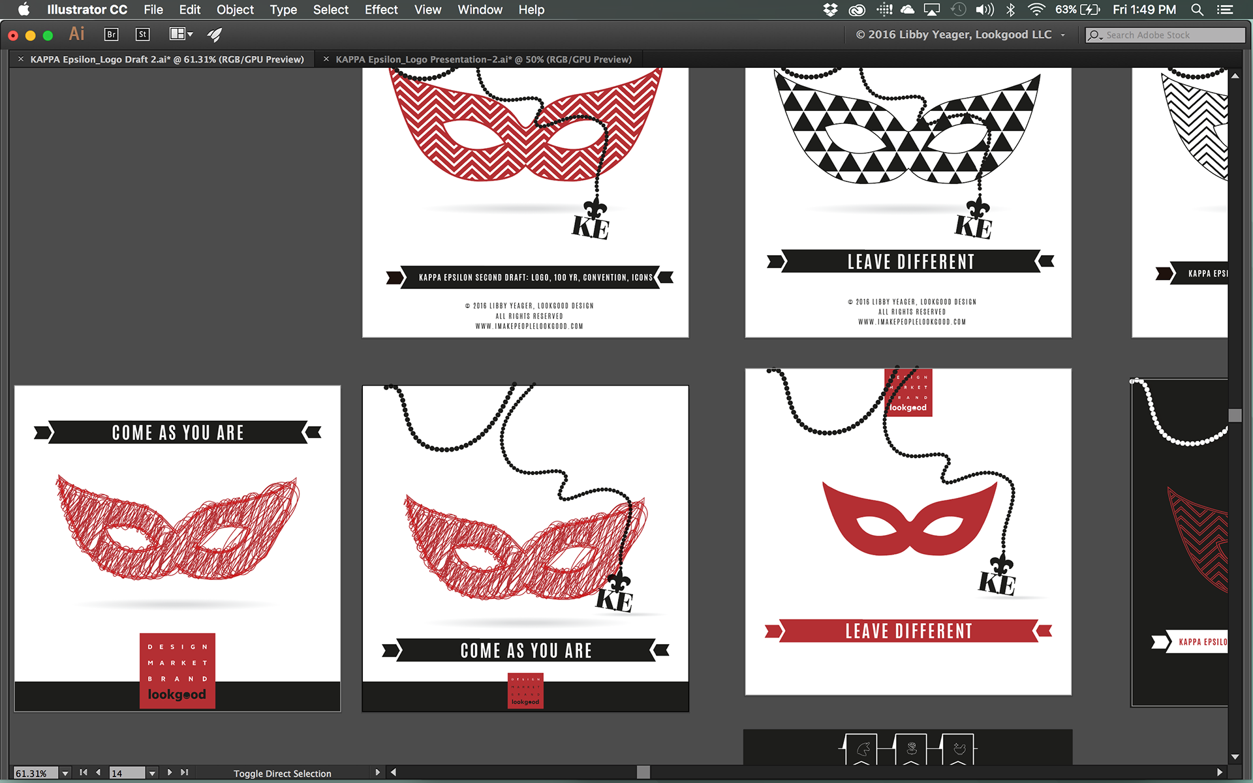Image resolution: width=1253 pixels, height=783 pixels.
Task: Open the artboard navigation dropdown
Action: 152,773
